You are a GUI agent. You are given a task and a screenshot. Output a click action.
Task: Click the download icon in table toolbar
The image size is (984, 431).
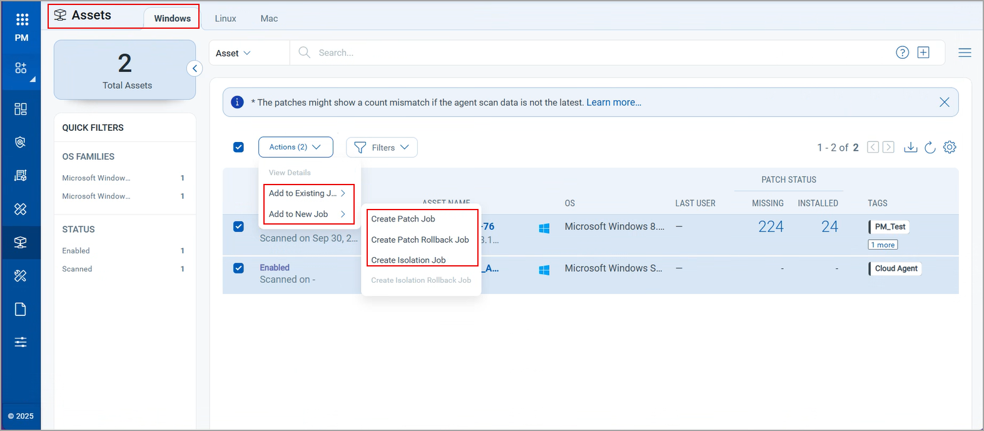(x=911, y=147)
